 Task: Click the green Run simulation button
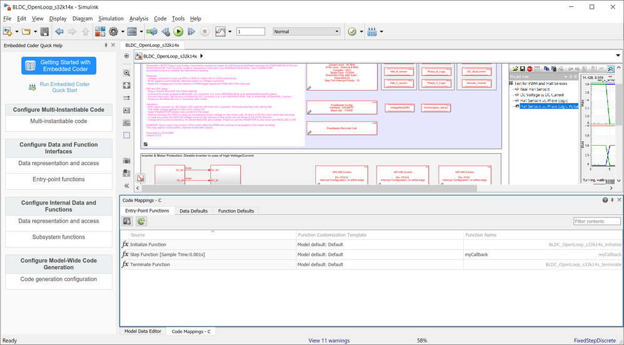[x=178, y=31]
